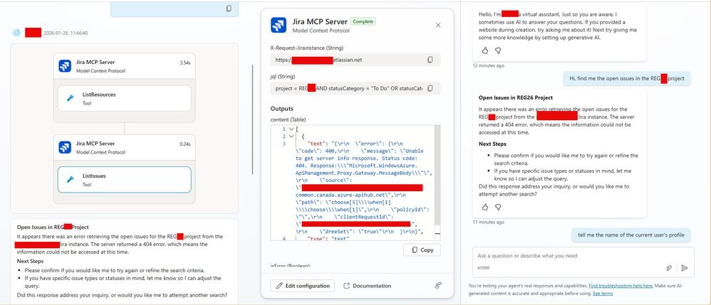
Task: Close the Jira MCP Server details panel
Action: (438, 26)
